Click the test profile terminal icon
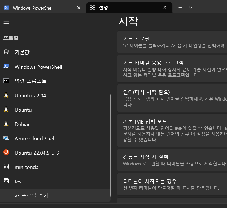The height and width of the screenshot is (208, 227). pos(6,181)
